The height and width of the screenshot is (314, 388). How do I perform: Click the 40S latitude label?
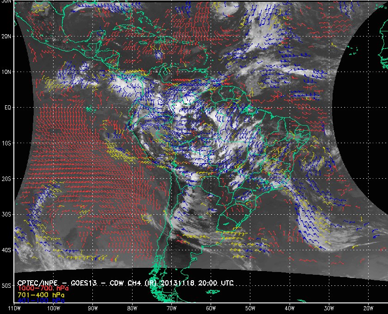(x=6, y=250)
